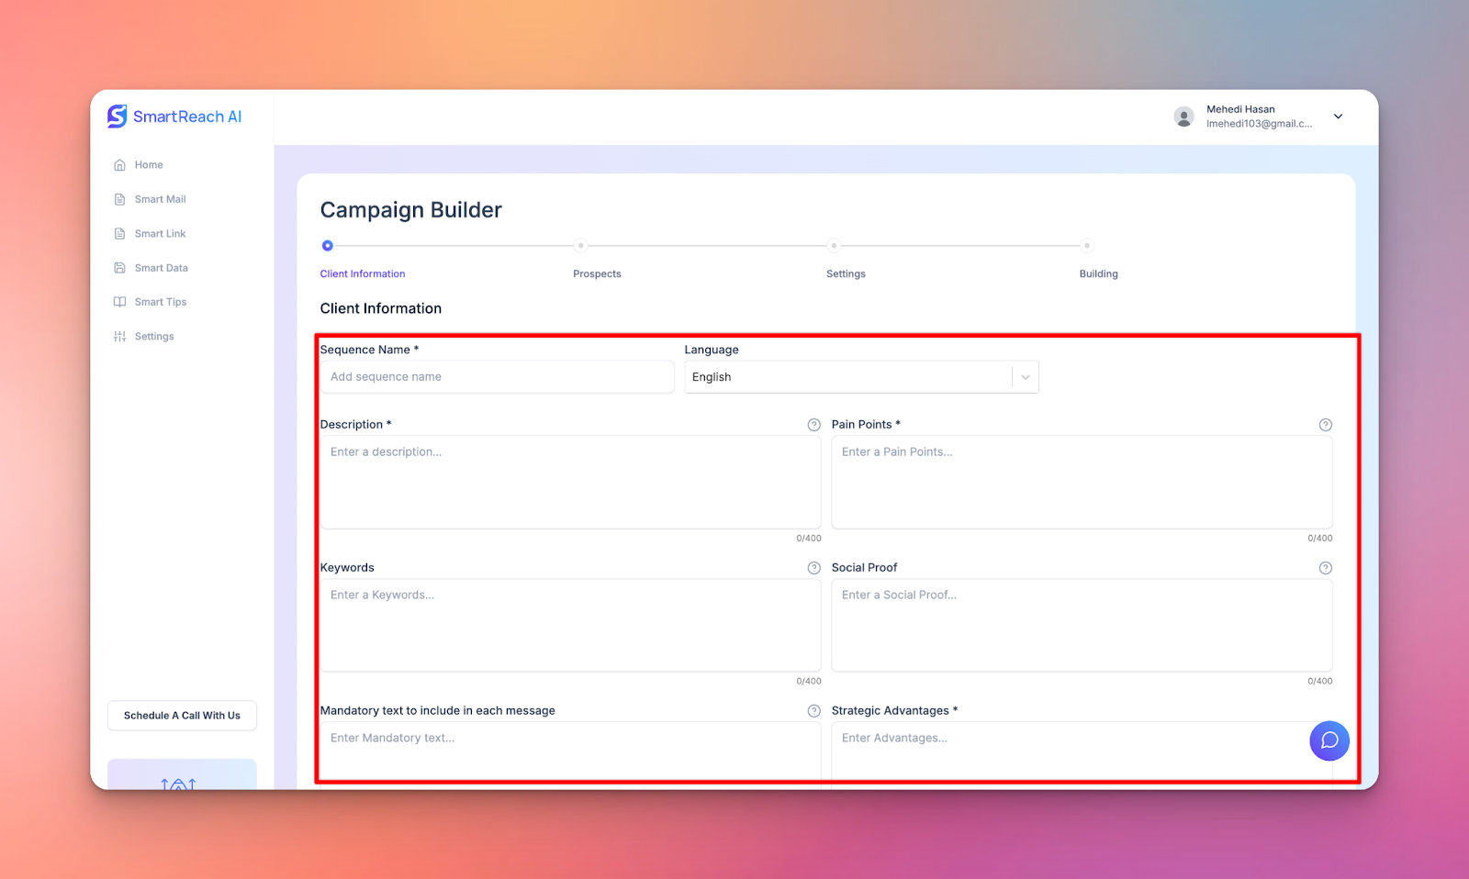Show help for the Social Proof field
1469x879 pixels.
[x=1325, y=568]
